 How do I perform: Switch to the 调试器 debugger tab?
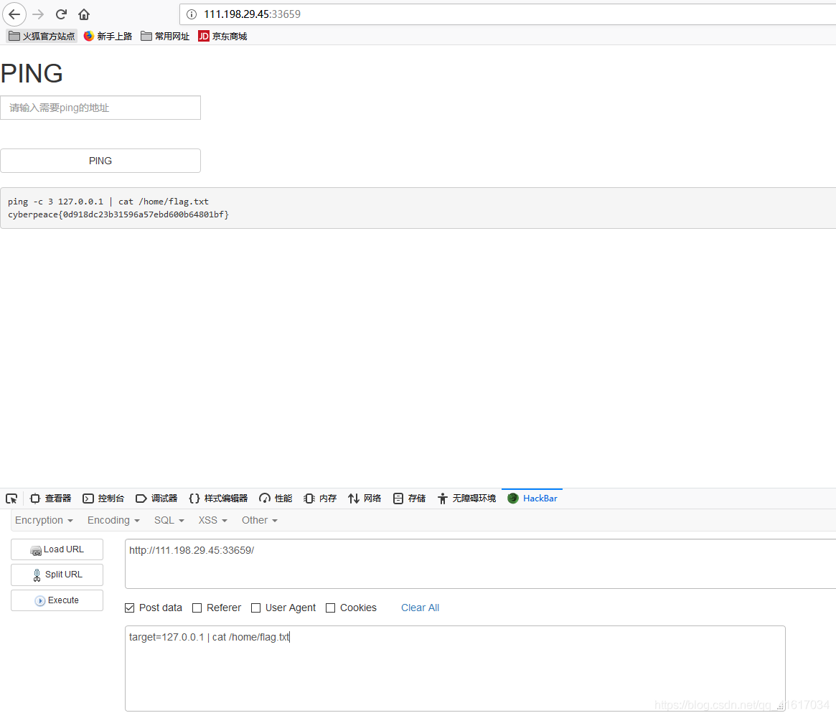pyautogui.click(x=156, y=499)
